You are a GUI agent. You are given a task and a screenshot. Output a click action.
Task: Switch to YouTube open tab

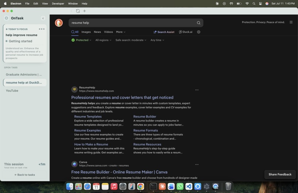pyautogui.click(x=25, y=91)
